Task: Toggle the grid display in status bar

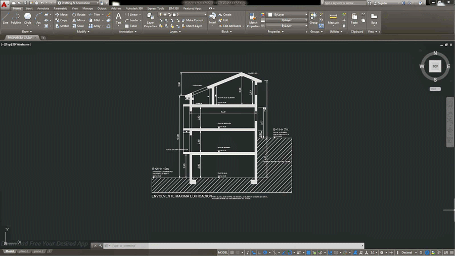Action: 232,252
